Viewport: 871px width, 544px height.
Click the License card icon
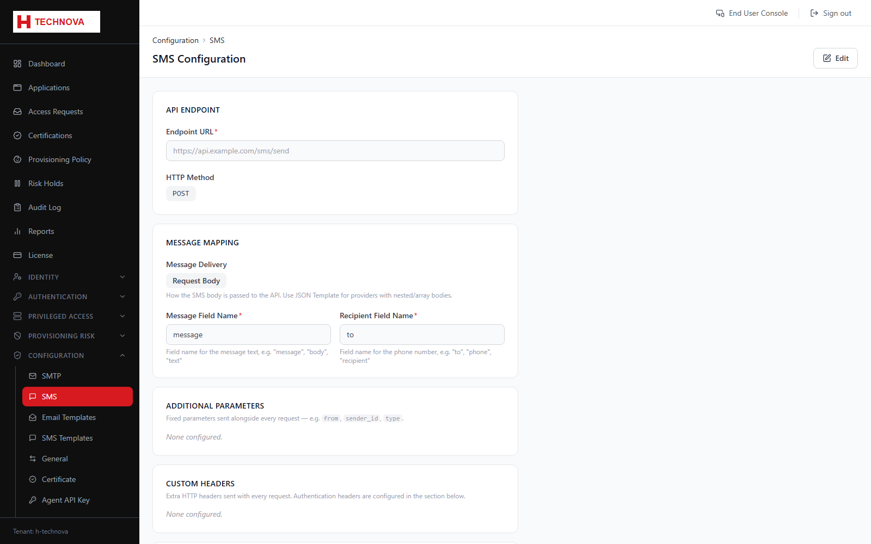tap(17, 255)
